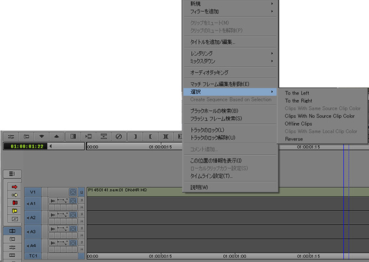This screenshot has width=369, height=262.
Task: Toggle the A4 track selector
Action: point(33,245)
